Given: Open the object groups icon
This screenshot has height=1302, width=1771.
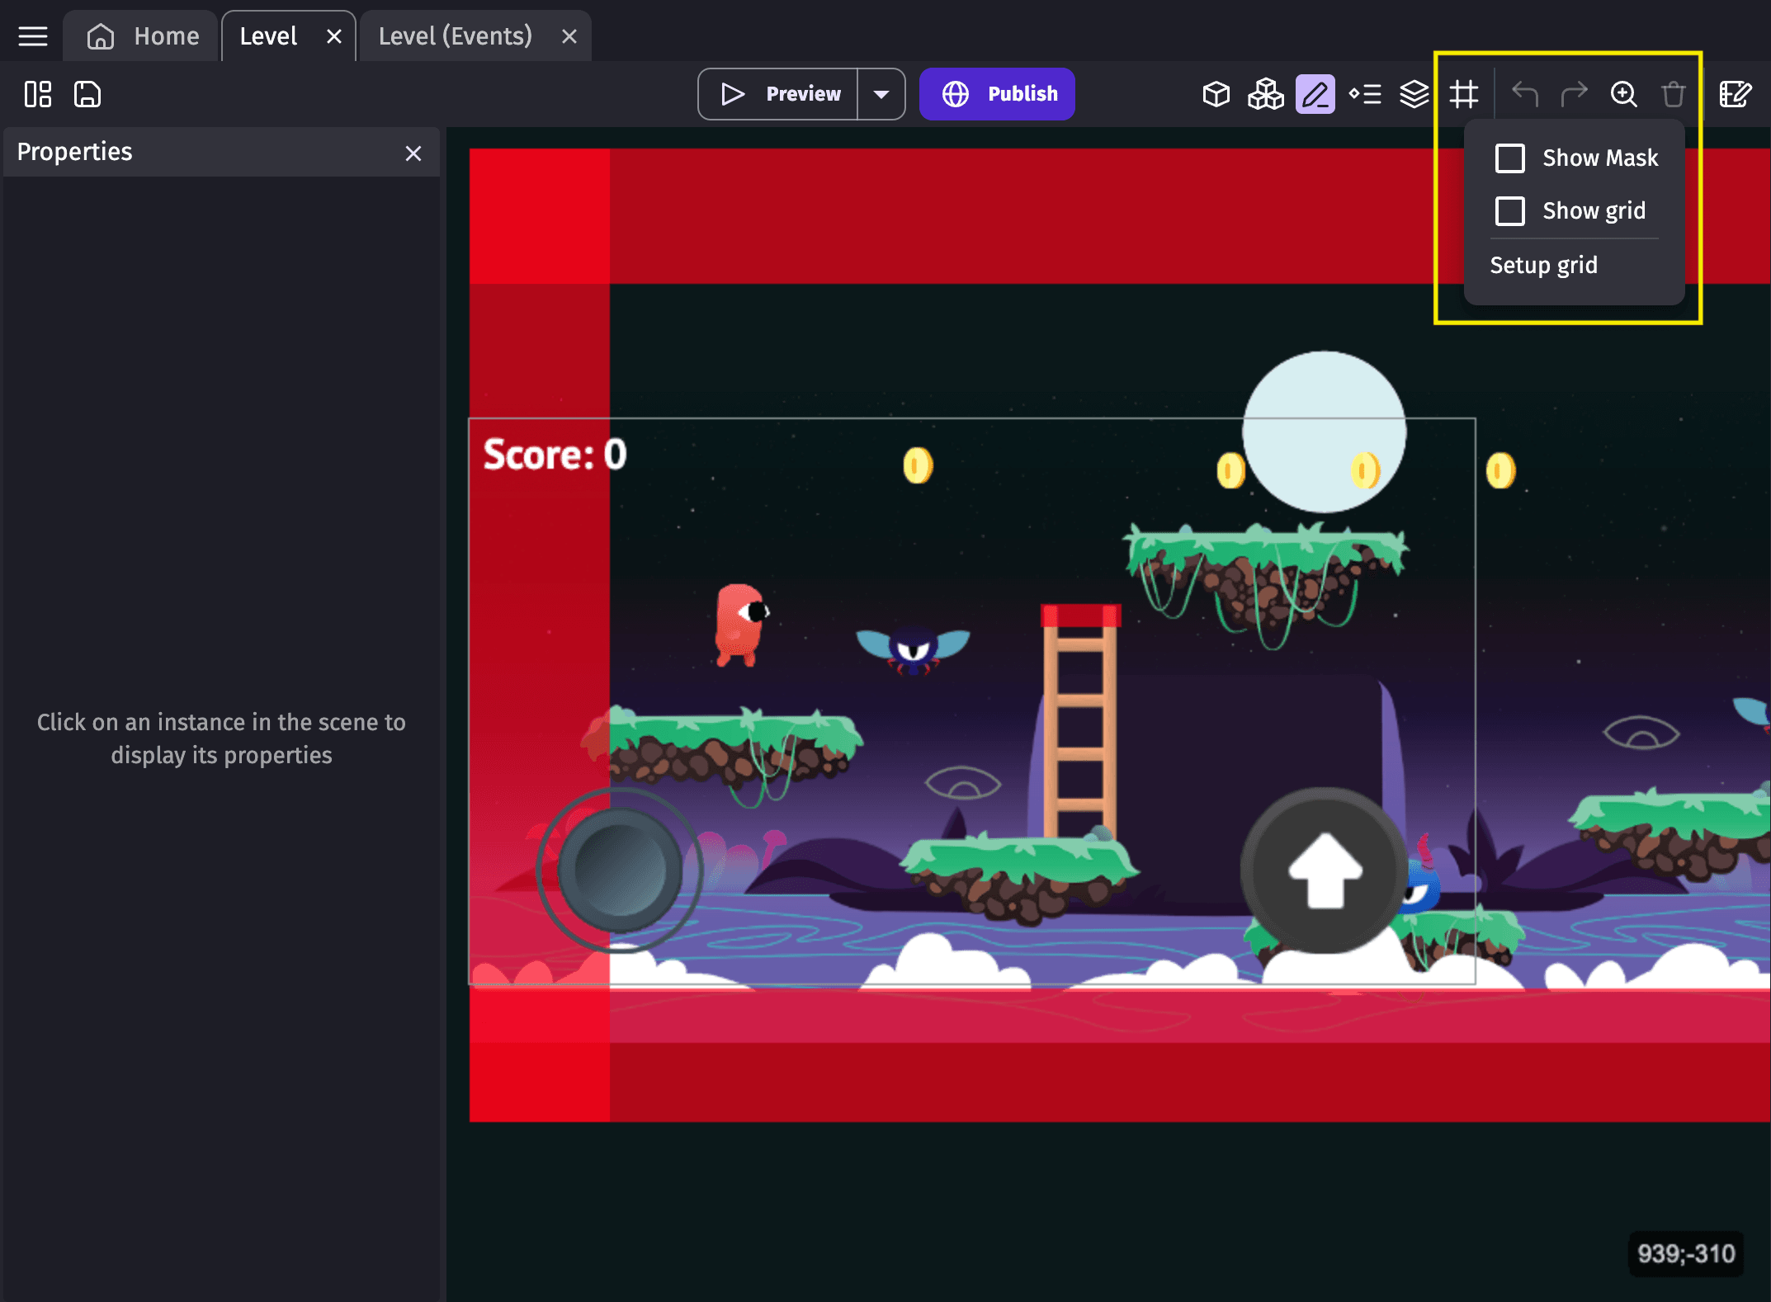Looking at the screenshot, I should tap(1265, 94).
